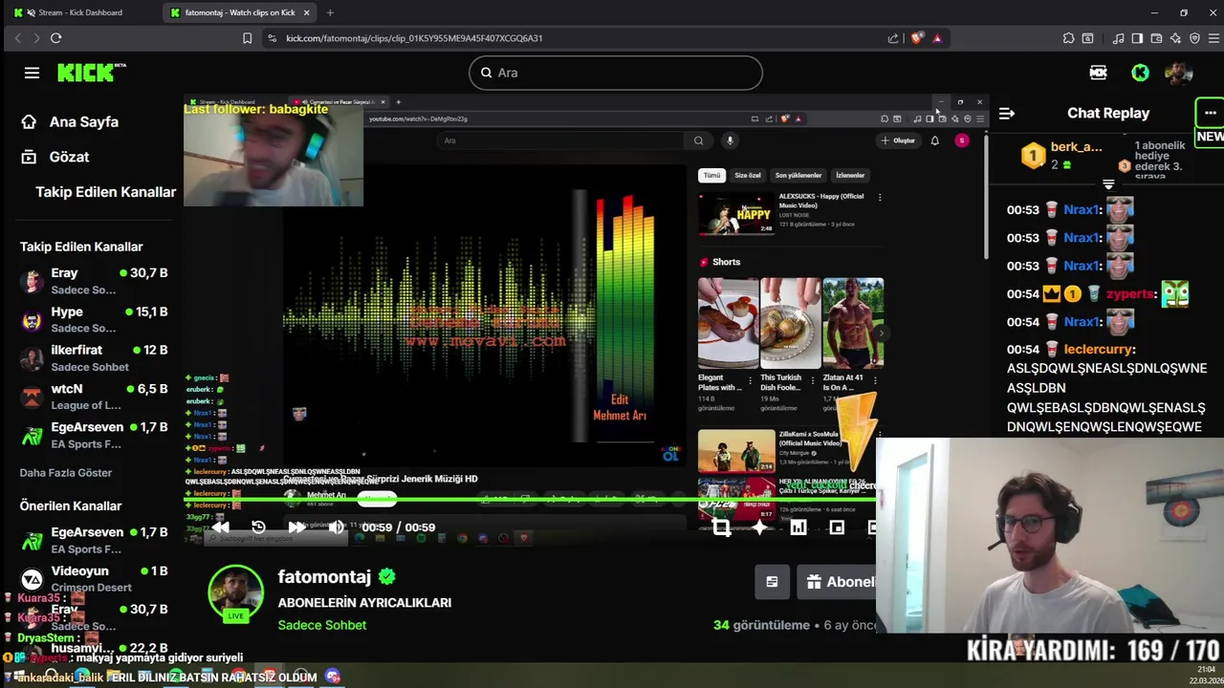
Task: Replay the clip from start
Action: pos(258,527)
